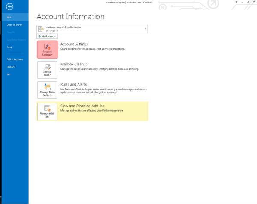Open Manage Add-ins button
Image resolution: width=257 pixels, height=204 pixels.
(47, 111)
